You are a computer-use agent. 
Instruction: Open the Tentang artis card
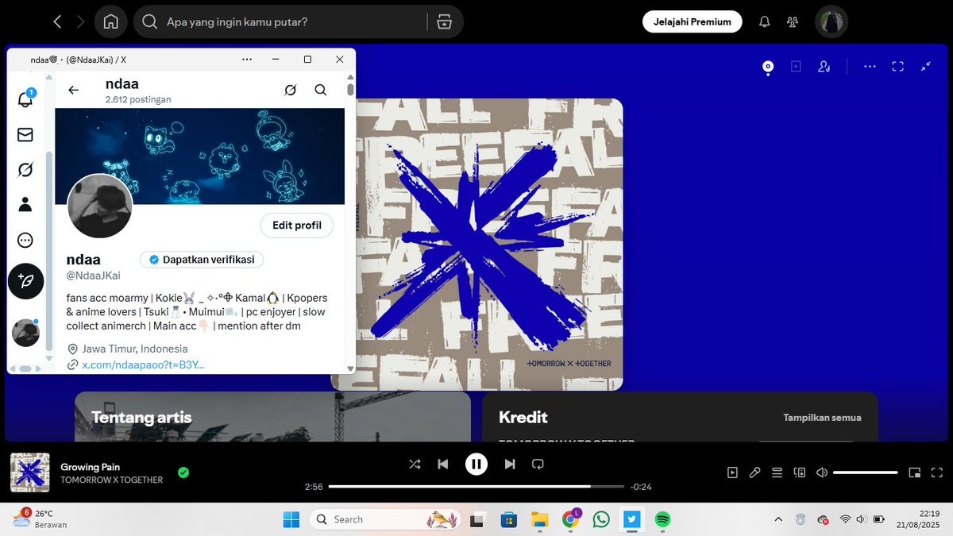pyautogui.click(x=272, y=417)
